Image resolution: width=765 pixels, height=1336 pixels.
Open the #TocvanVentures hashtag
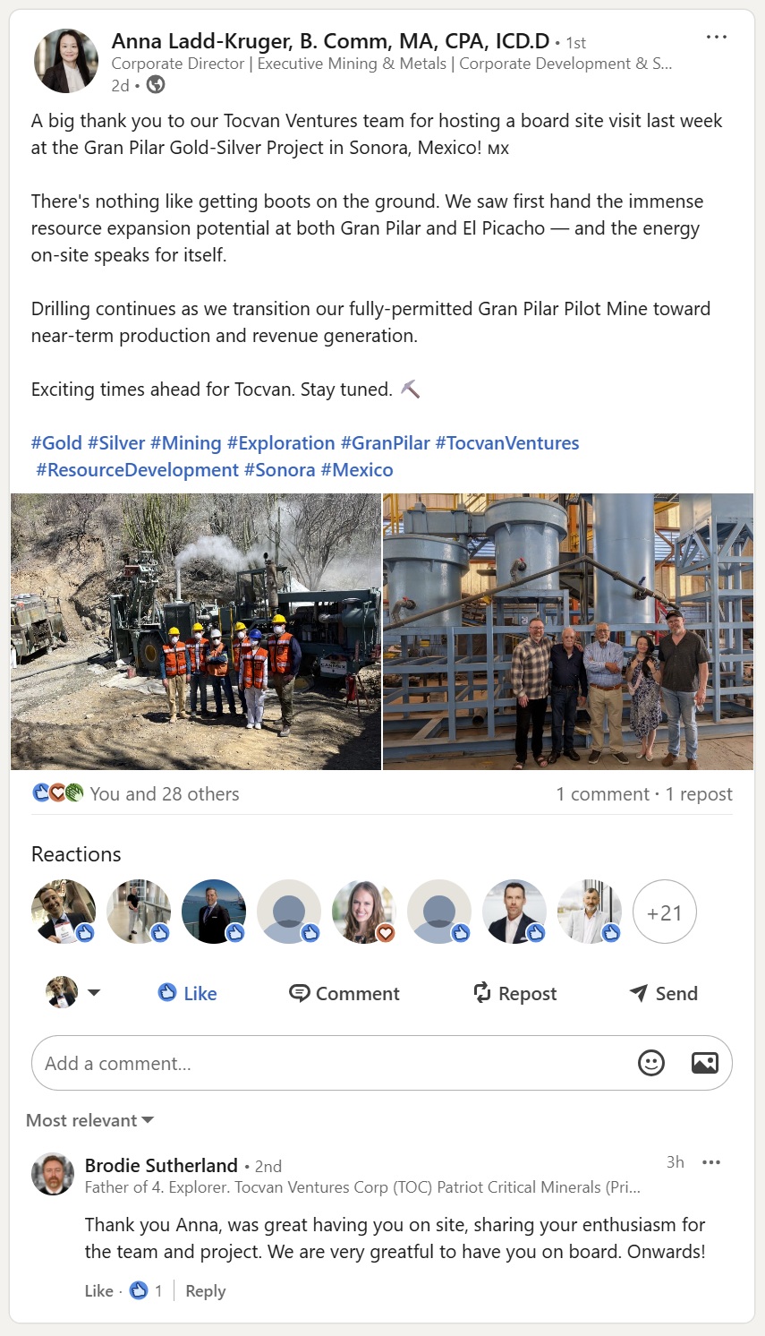(x=506, y=442)
